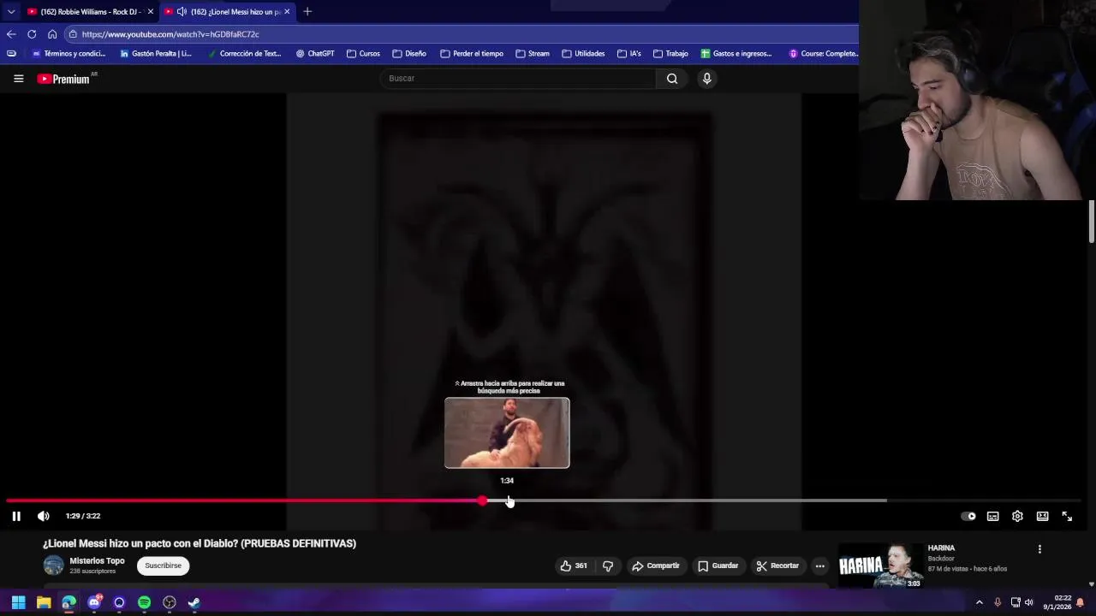Open Corrección de Text... bookmark
Image resolution: width=1096 pixels, height=616 pixels.
click(x=244, y=53)
